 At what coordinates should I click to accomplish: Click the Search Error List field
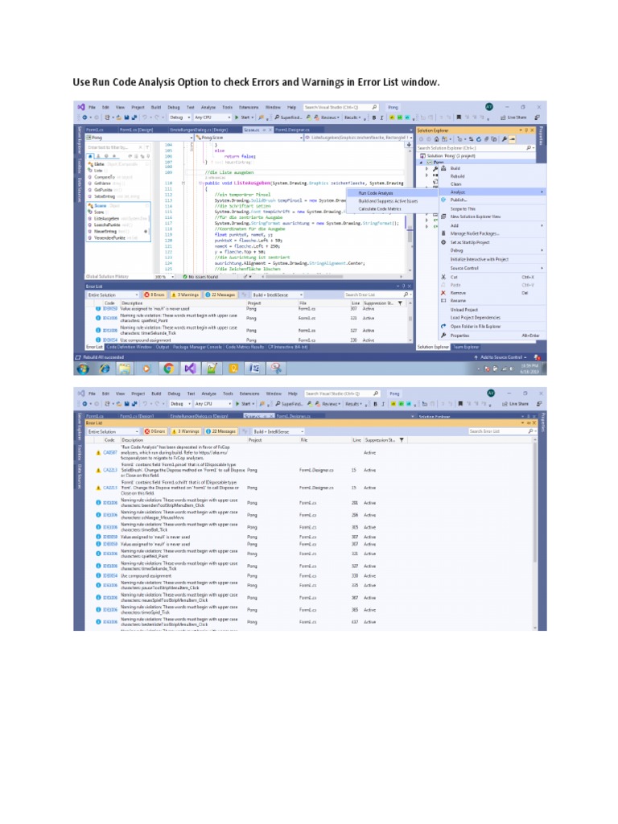(x=376, y=295)
